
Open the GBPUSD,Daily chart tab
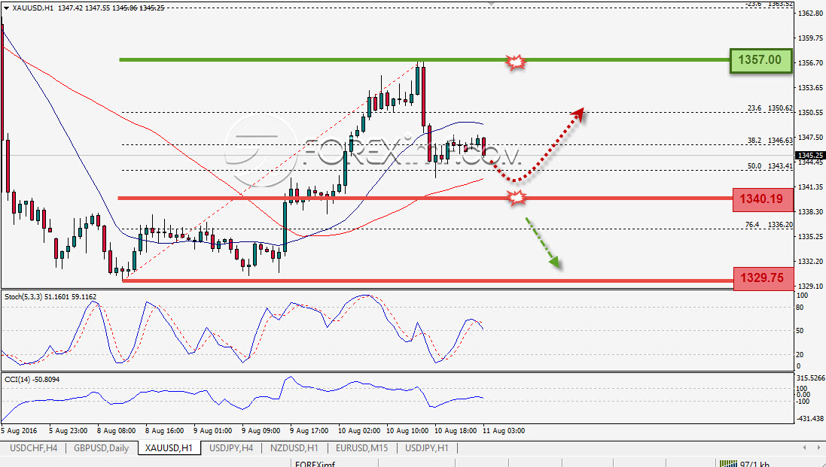[x=101, y=448]
